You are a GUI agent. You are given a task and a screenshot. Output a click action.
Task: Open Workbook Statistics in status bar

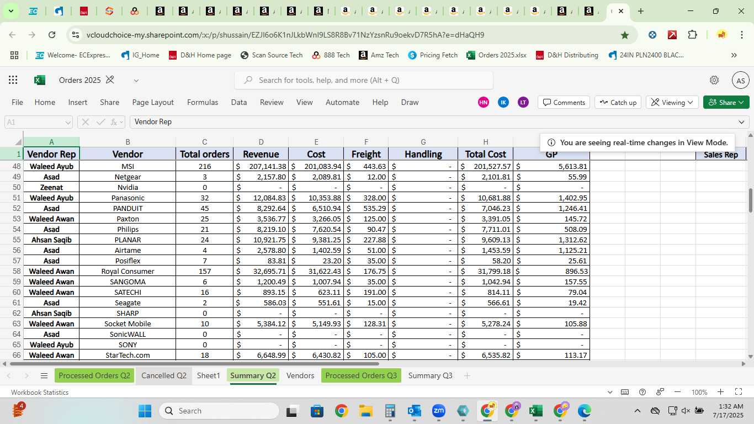coord(40,392)
